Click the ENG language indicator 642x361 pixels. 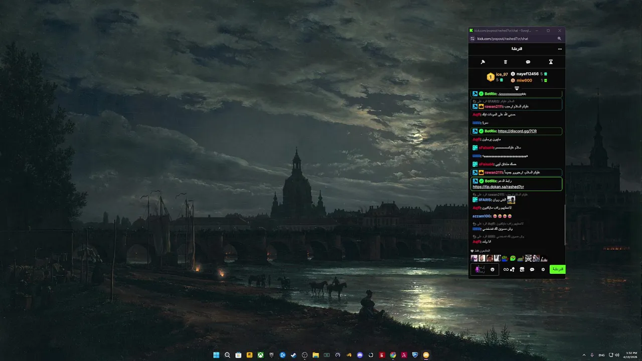pos(601,355)
